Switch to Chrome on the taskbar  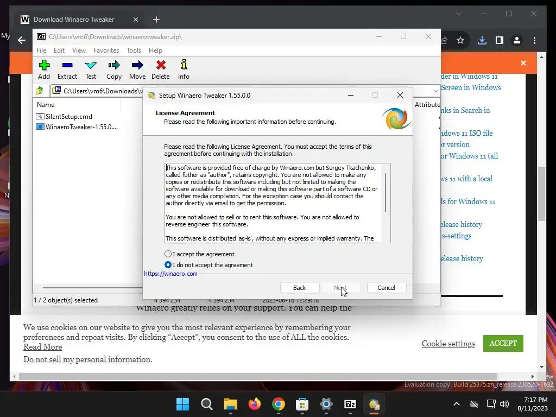click(279, 404)
